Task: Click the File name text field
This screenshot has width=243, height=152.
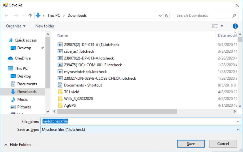Action: (139, 121)
